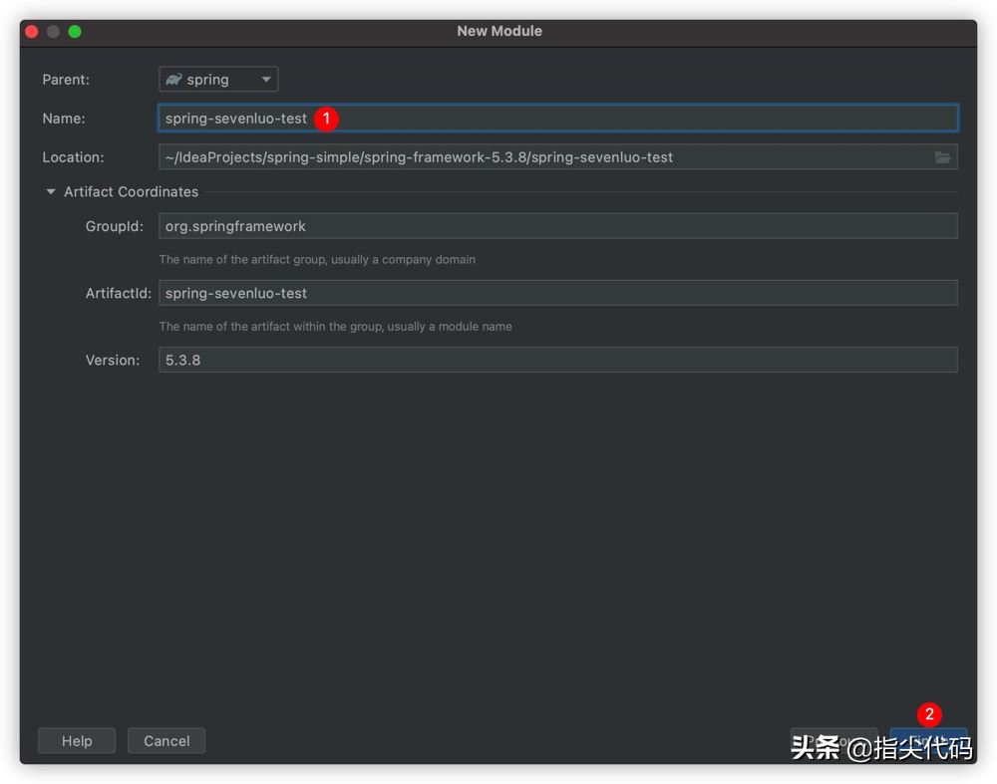Click the Parent: label
This screenshot has height=784, width=997.
click(66, 80)
